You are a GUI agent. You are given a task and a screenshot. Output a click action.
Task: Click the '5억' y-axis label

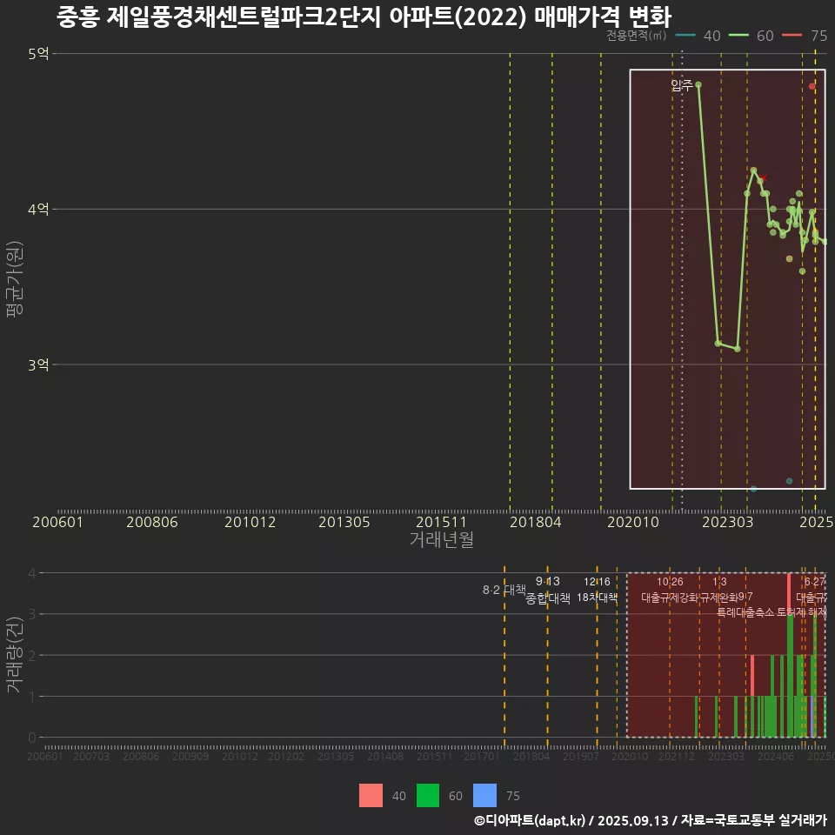tap(38, 54)
